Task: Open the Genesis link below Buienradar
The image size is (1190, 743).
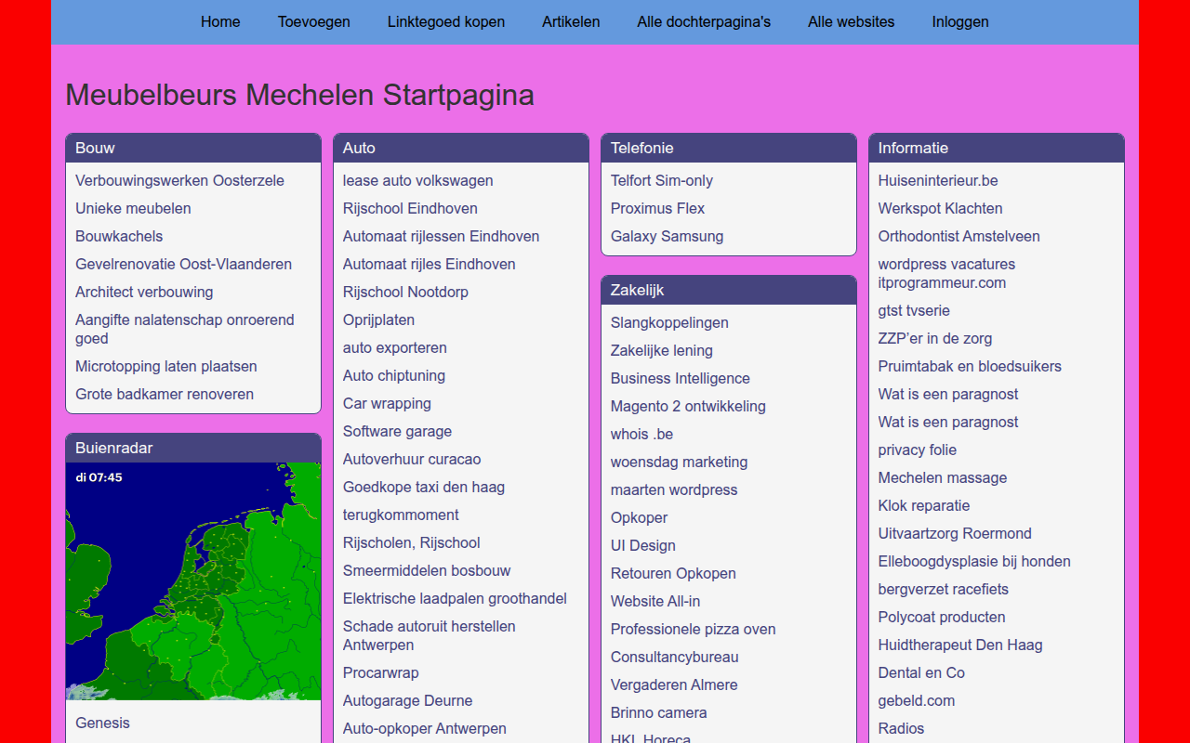Action: [x=102, y=723]
